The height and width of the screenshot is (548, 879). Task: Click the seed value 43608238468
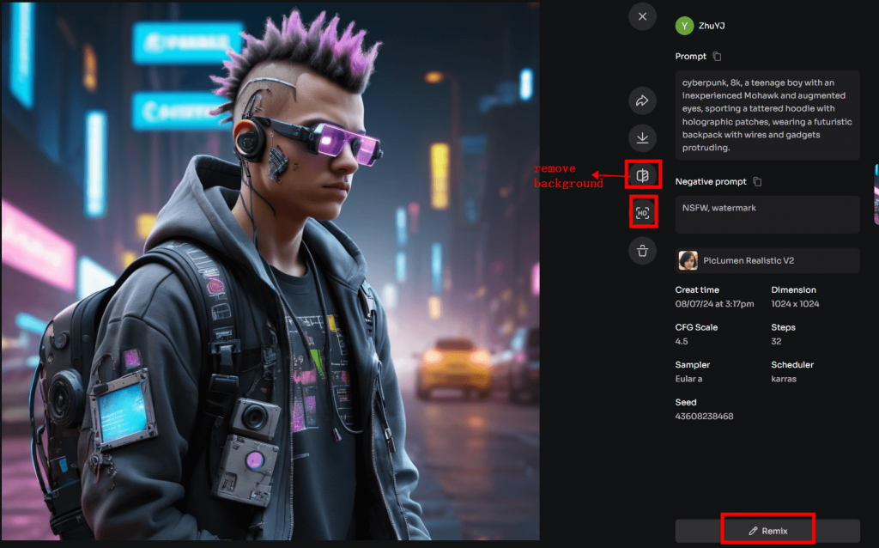click(x=704, y=417)
